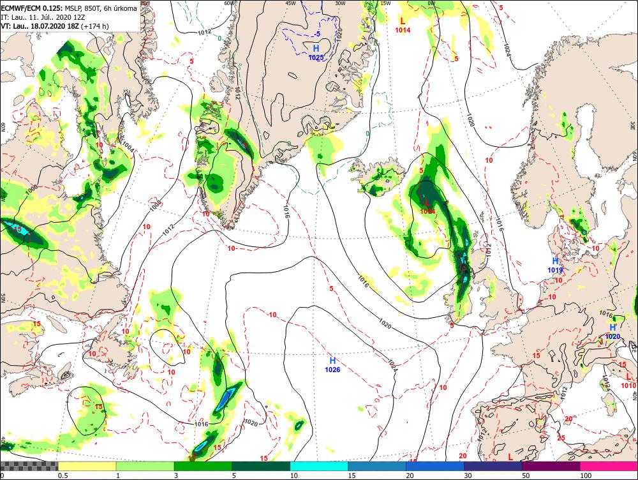Screen dimensions: 638x480
Task: Click the pink above-100 mm legend swatch
Action: click(x=609, y=466)
